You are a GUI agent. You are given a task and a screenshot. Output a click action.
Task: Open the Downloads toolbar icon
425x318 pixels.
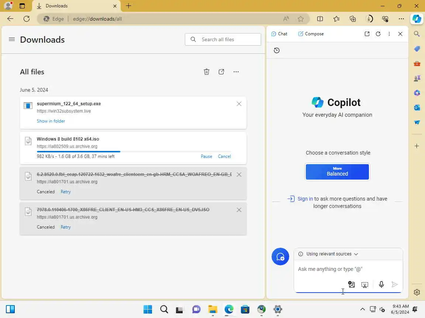[369, 19]
